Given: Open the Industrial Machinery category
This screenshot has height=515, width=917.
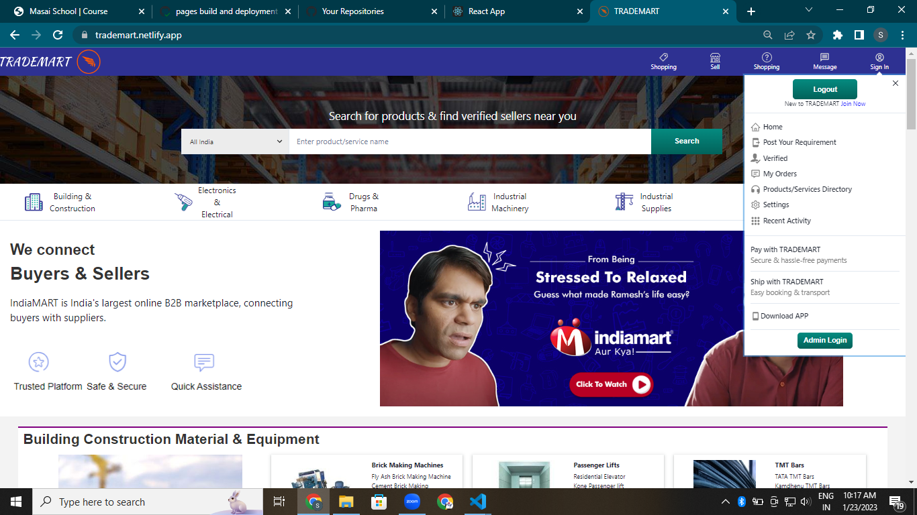Looking at the screenshot, I should pyautogui.click(x=477, y=201).
